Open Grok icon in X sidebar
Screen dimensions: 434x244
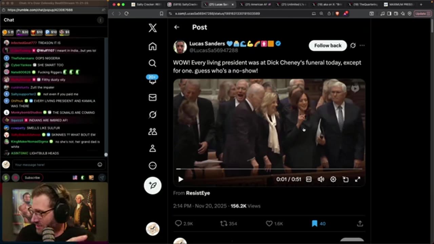point(153,115)
